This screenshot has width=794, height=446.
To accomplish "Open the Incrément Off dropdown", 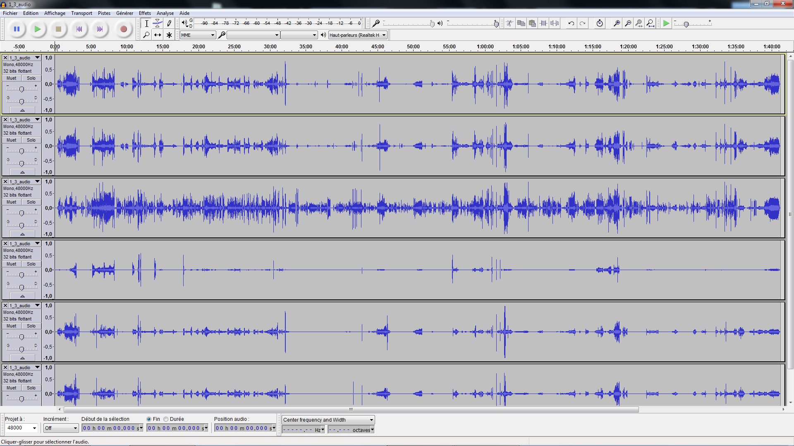I will pyautogui.click(x=61, y=428).
